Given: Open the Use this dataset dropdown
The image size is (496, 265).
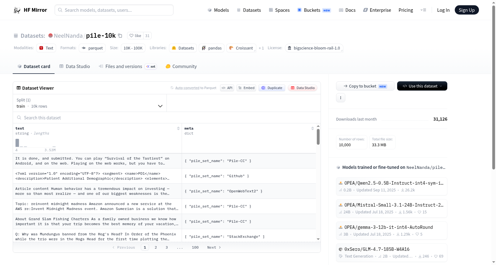Looking at the screenshot, I should (x=422, y=86).
